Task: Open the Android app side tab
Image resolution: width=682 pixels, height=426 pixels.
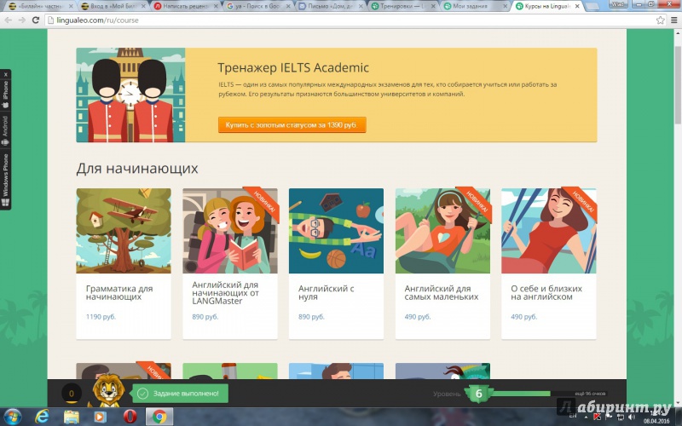Action: tap(6, 130)
